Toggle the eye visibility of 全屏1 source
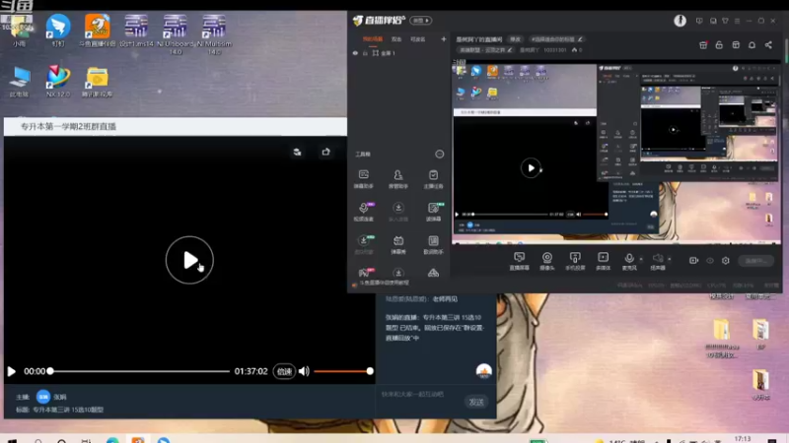 [x=355, y=53]
